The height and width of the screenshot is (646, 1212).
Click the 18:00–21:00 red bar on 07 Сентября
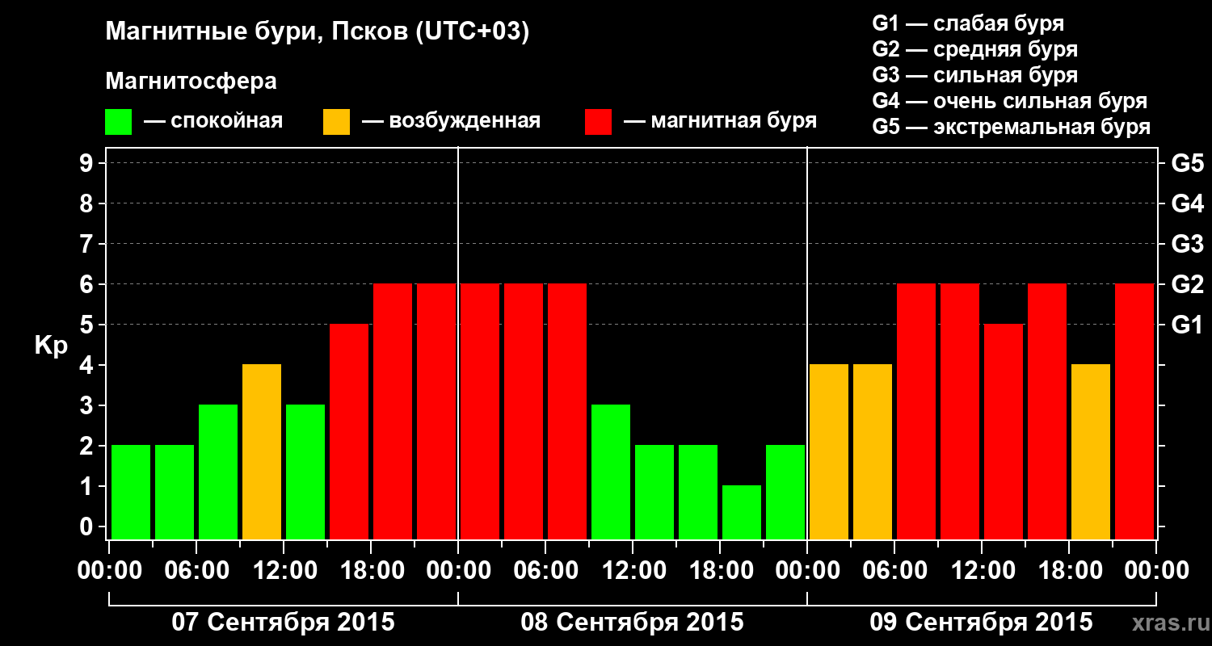(x=393, y=411)
